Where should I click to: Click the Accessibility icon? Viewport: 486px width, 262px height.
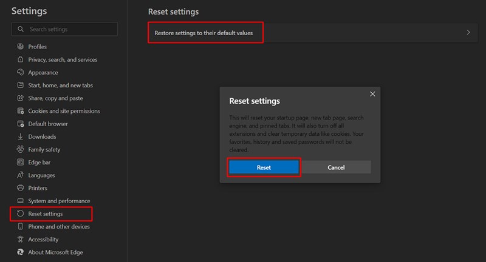tap(21, 239)
